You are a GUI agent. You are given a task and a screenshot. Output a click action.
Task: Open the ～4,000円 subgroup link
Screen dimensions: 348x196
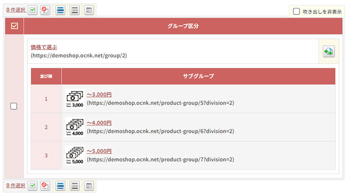(99, 123)
